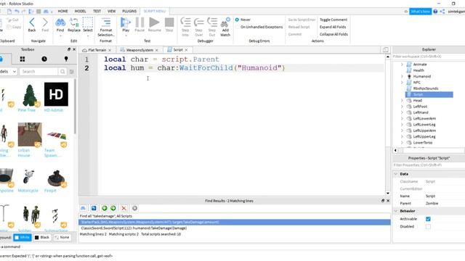This screenshot has width=465, height=261.
Task: Select White background option
Action: [x=23, y=237]
